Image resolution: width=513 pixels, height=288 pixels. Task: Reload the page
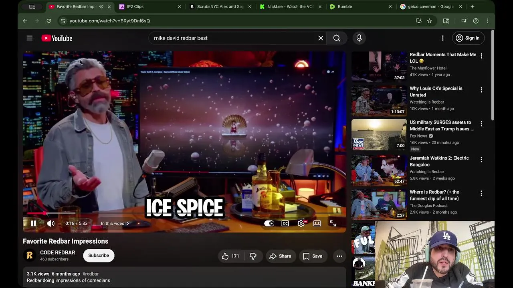point(49,21)
